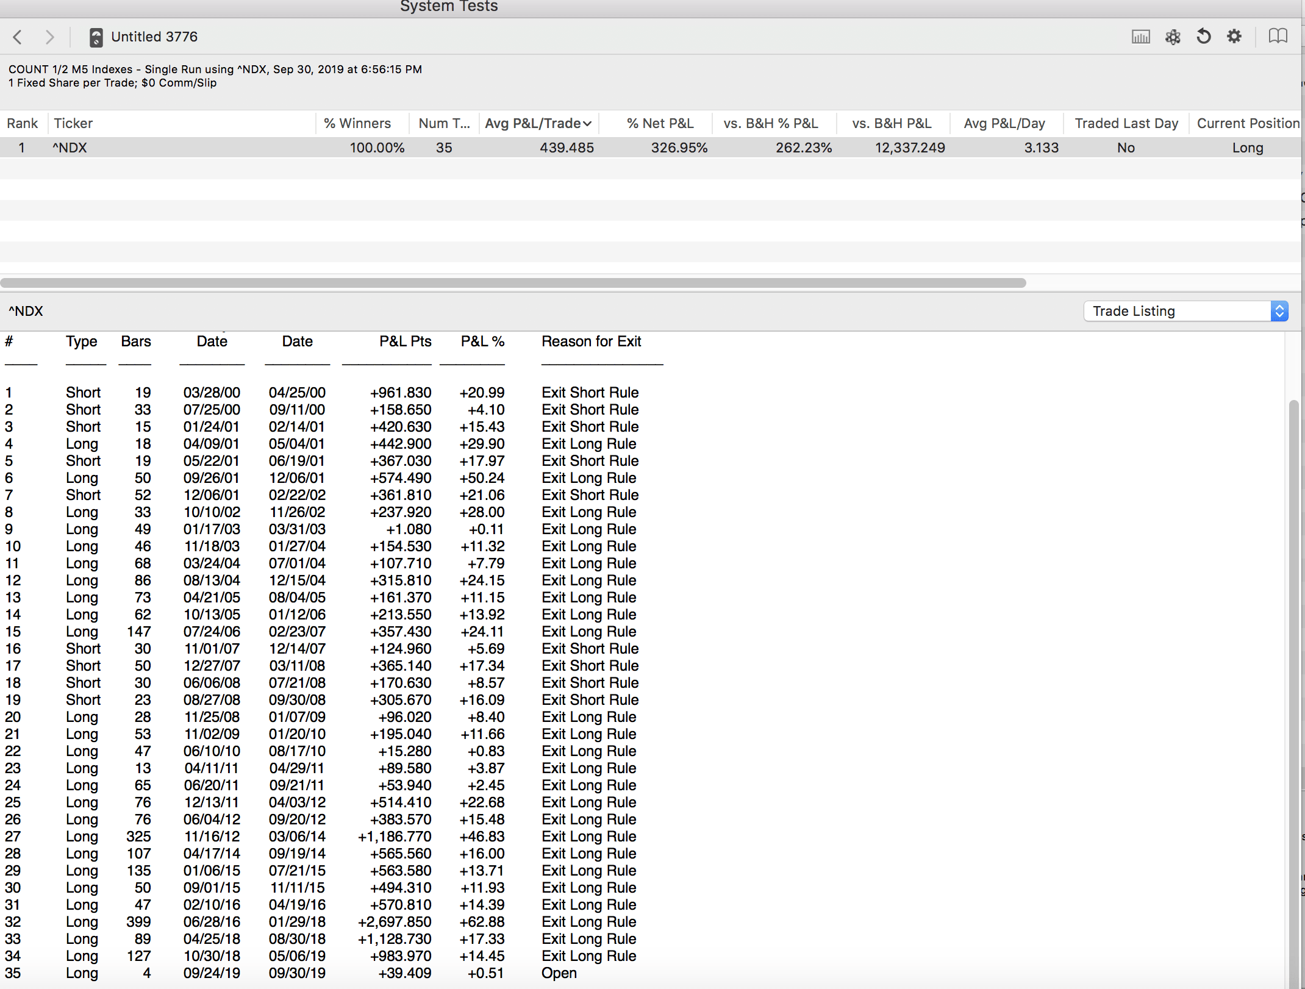Click the Untitled 3776 document icon
Image resolution: width=1305 pixels, height=989 pixels.
[x=96, y=37]
